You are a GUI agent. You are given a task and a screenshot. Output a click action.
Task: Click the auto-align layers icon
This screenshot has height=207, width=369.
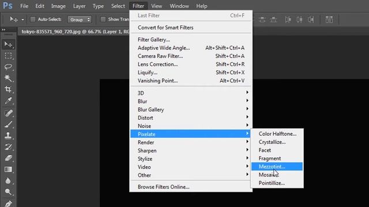pos(329,20)
